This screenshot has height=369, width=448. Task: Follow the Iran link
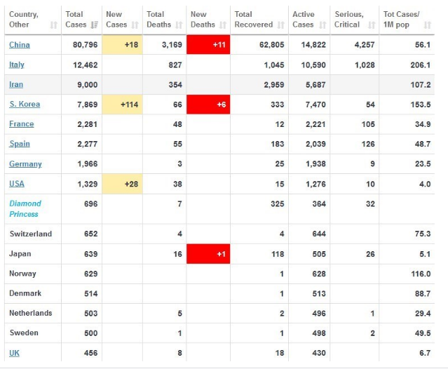point(16,85)
